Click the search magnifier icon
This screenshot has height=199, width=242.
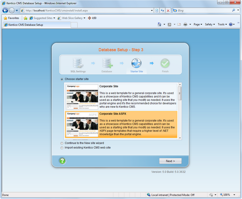(x=234, y=10)
